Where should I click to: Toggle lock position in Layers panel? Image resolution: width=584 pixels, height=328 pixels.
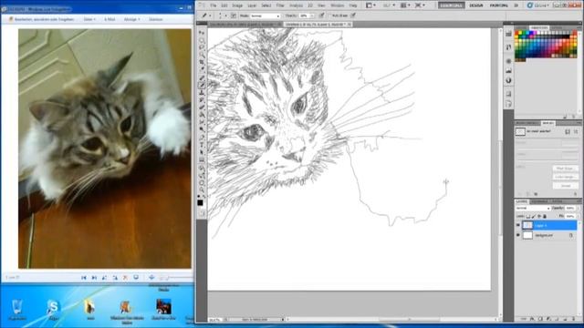tap(539, 216)
